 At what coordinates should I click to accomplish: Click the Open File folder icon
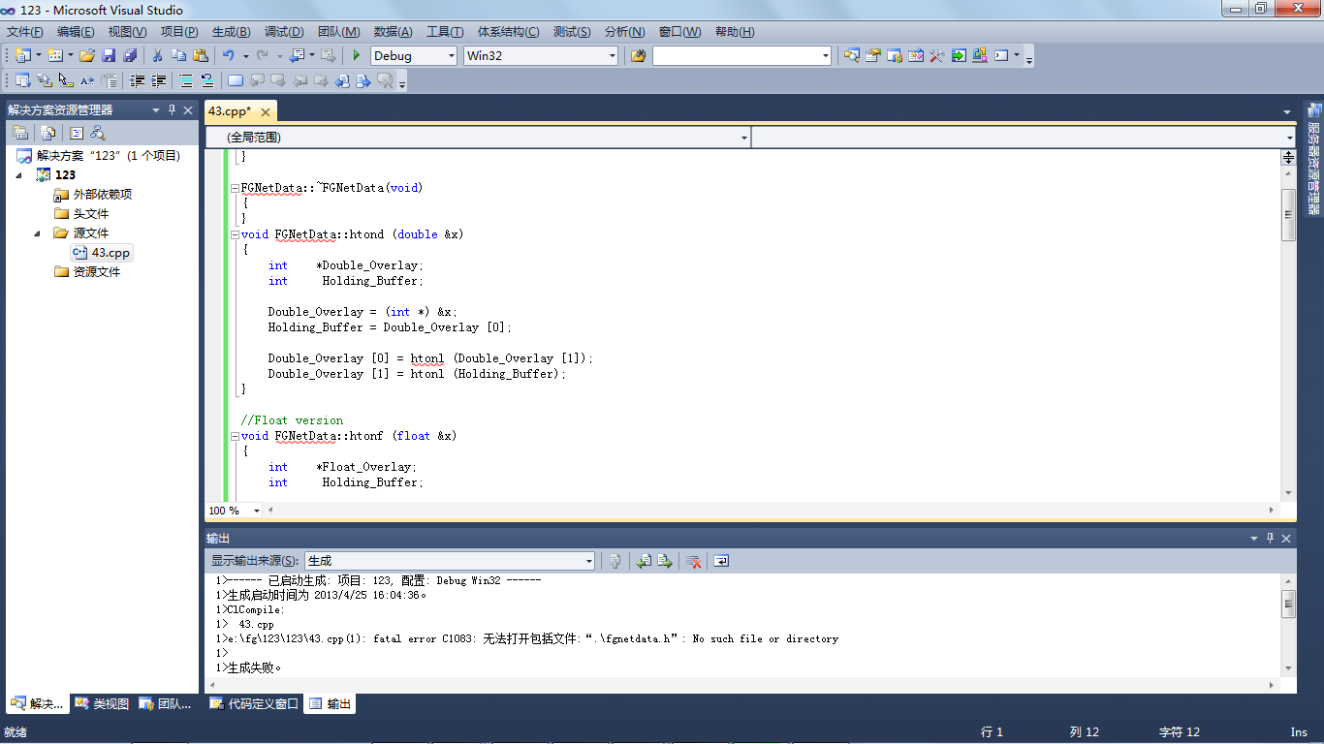pos(87,55)
